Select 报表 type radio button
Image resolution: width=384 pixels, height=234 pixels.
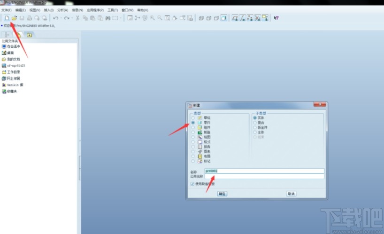(x=193, y=147)
